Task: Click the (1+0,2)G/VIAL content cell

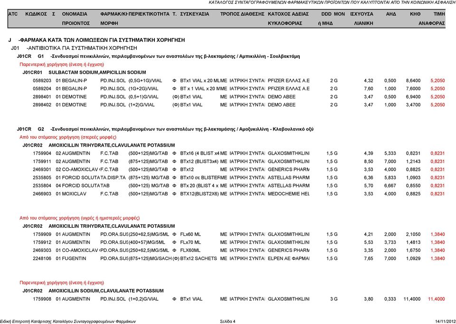Action: point(143,299)
